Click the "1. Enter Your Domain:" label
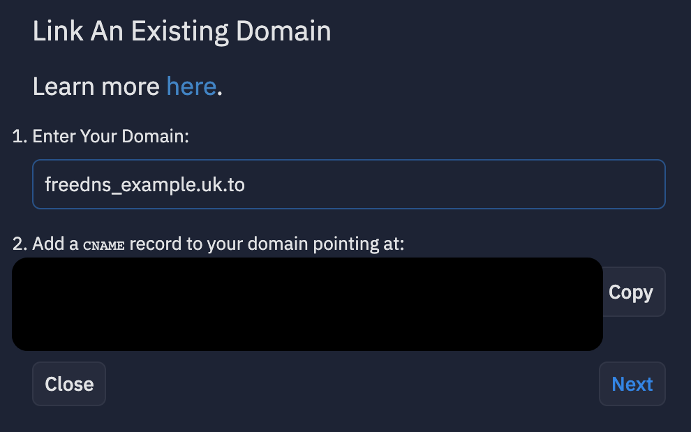The height and width of the screenshot is (432, 691). (x=101, y=136)
